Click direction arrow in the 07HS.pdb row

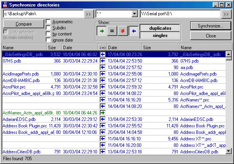click(x=103, y=61)
